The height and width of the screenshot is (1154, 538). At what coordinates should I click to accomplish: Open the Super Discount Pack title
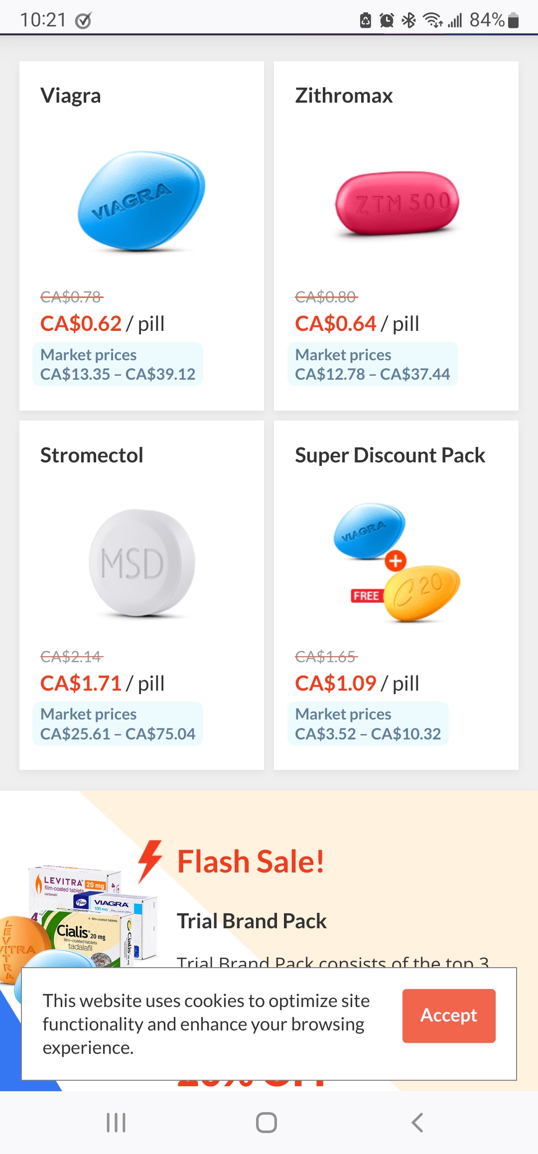coord(390,455)
